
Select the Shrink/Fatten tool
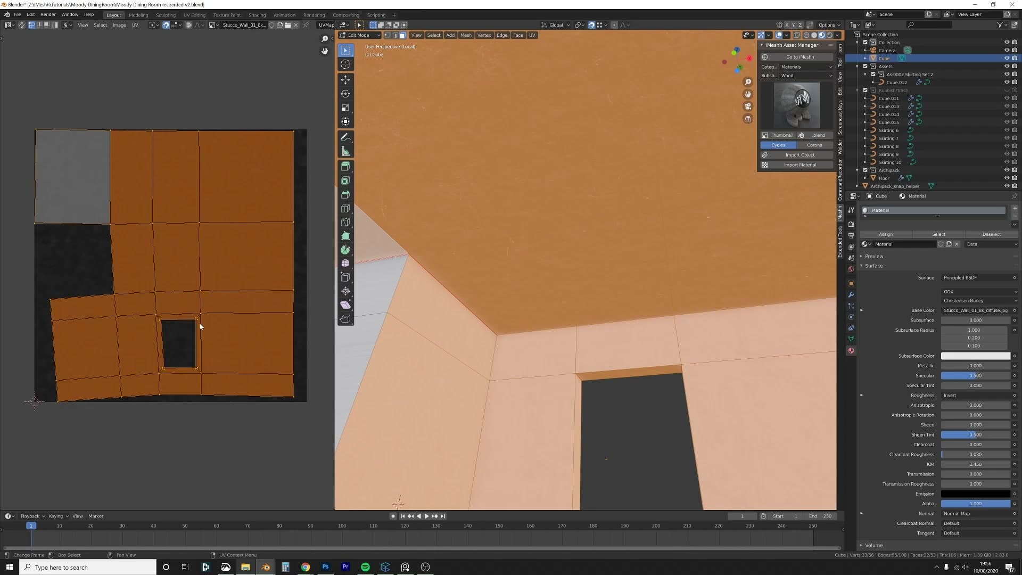click(345, 291)
